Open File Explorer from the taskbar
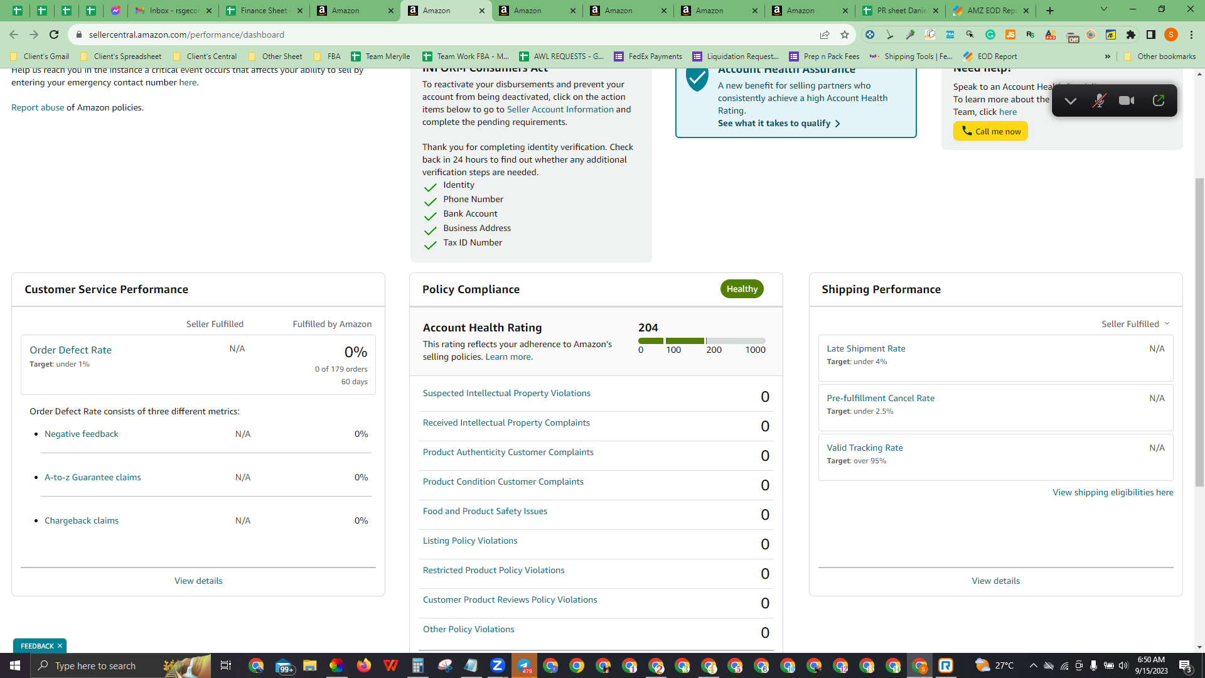Image resolution: width=1205 pixels, height=678 pixels. [309, 665]
